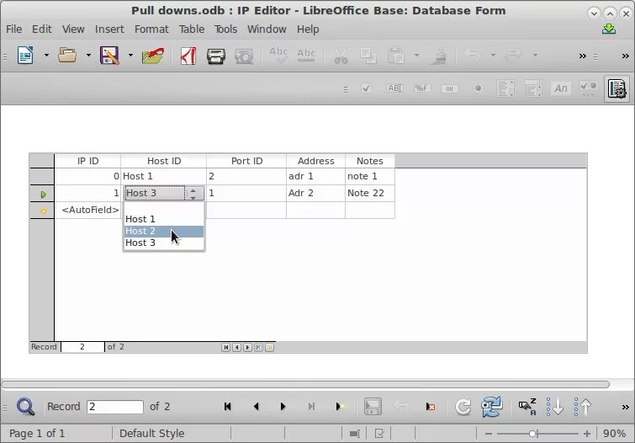Toggle the Auto spellcheck icon
The image size is (635, 443).
[x=306, y=56]
